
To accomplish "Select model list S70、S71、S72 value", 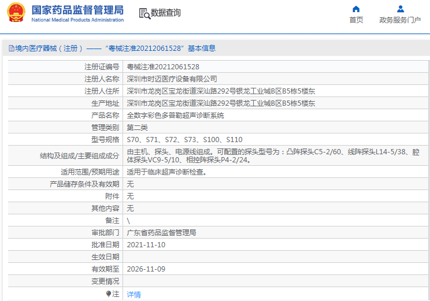I will click(184, 140).
